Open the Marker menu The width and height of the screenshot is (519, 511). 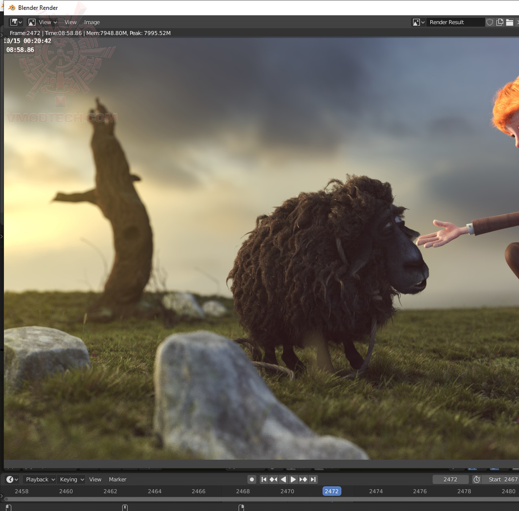coord(117,479)
